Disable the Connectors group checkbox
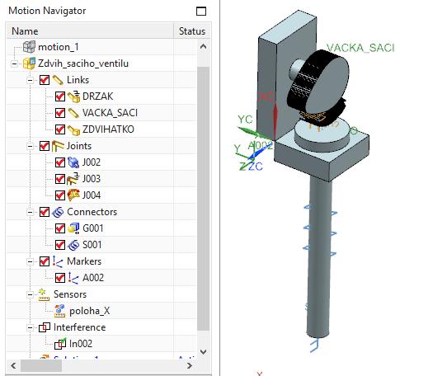This screenshot has width=433, height=376. point(45,212)
